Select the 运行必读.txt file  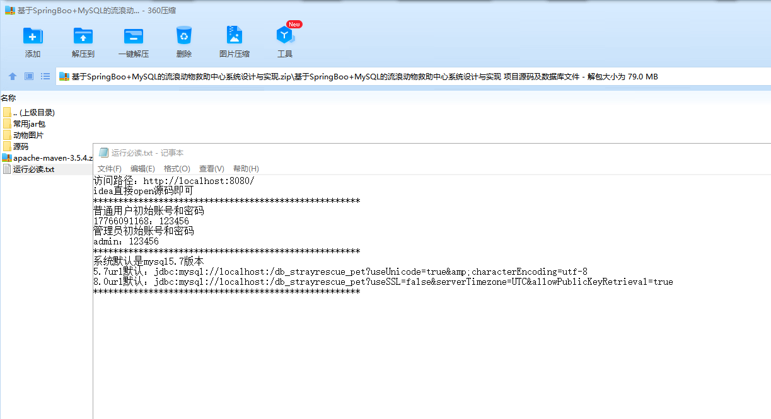tap(29, 169)
